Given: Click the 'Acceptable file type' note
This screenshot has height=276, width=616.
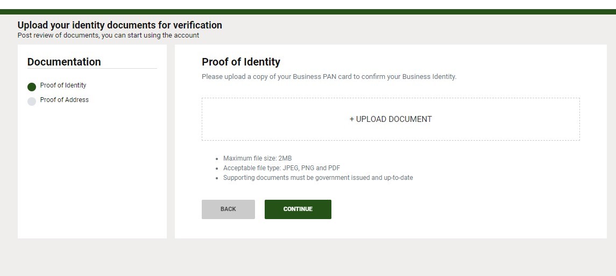Looking at the screenshot, I should (282, 168).
